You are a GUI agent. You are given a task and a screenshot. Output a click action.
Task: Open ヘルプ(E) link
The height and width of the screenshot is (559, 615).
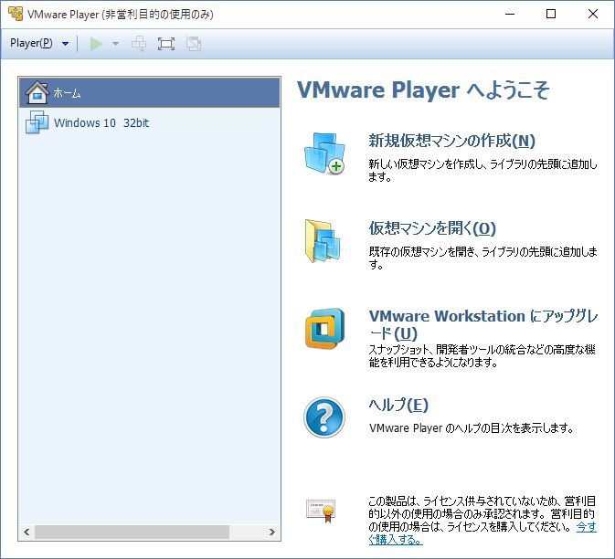(x=398, y=405)
